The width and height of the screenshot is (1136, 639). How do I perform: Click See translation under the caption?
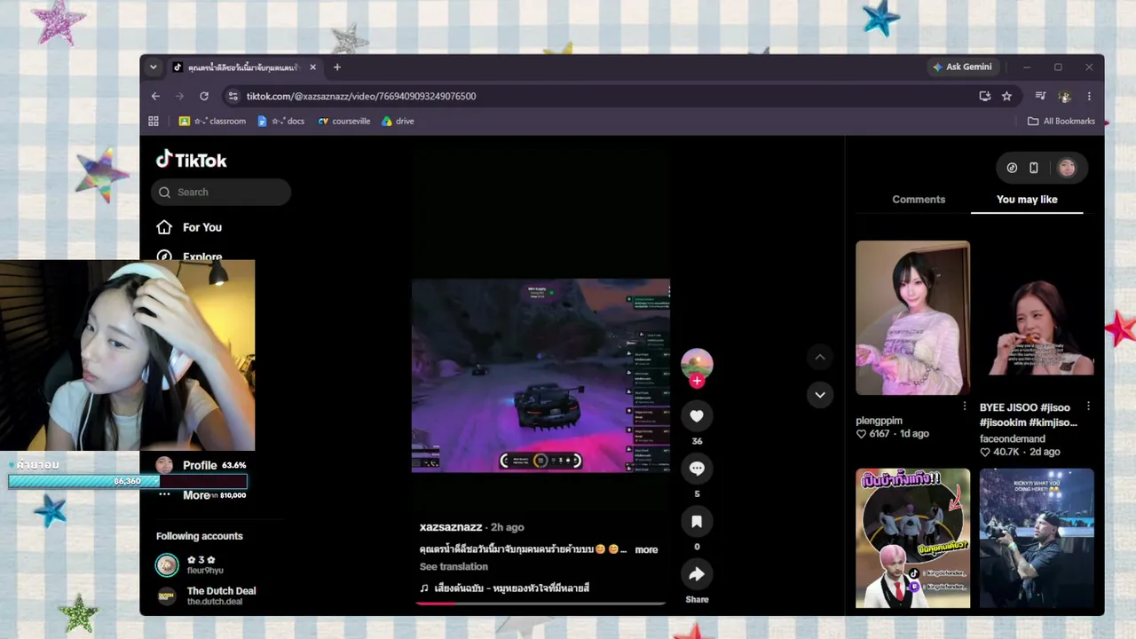(454, 567)
